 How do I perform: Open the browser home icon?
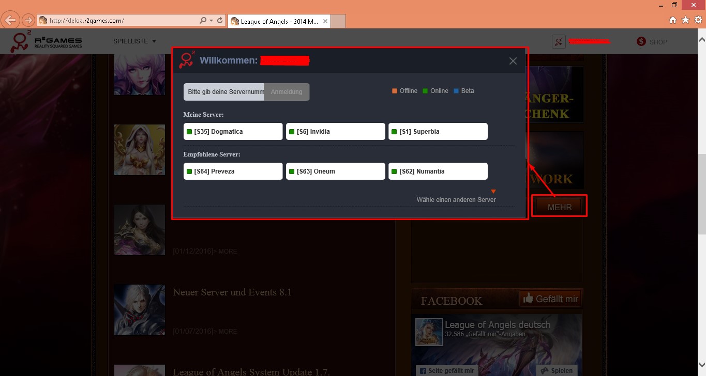tap(673, 20)
